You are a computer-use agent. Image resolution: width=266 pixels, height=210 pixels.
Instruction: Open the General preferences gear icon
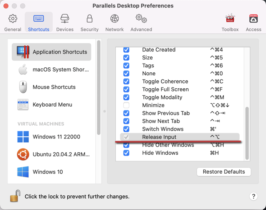13,18
